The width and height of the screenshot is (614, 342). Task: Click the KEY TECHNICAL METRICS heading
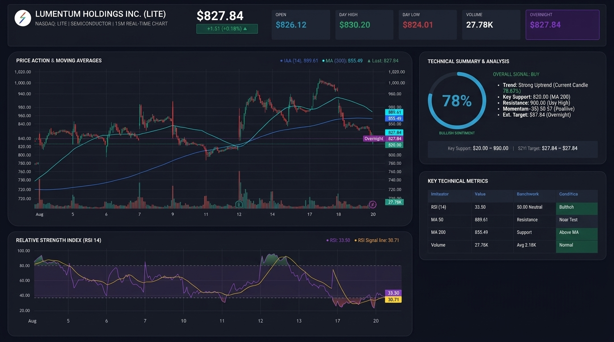pos(458,181)
